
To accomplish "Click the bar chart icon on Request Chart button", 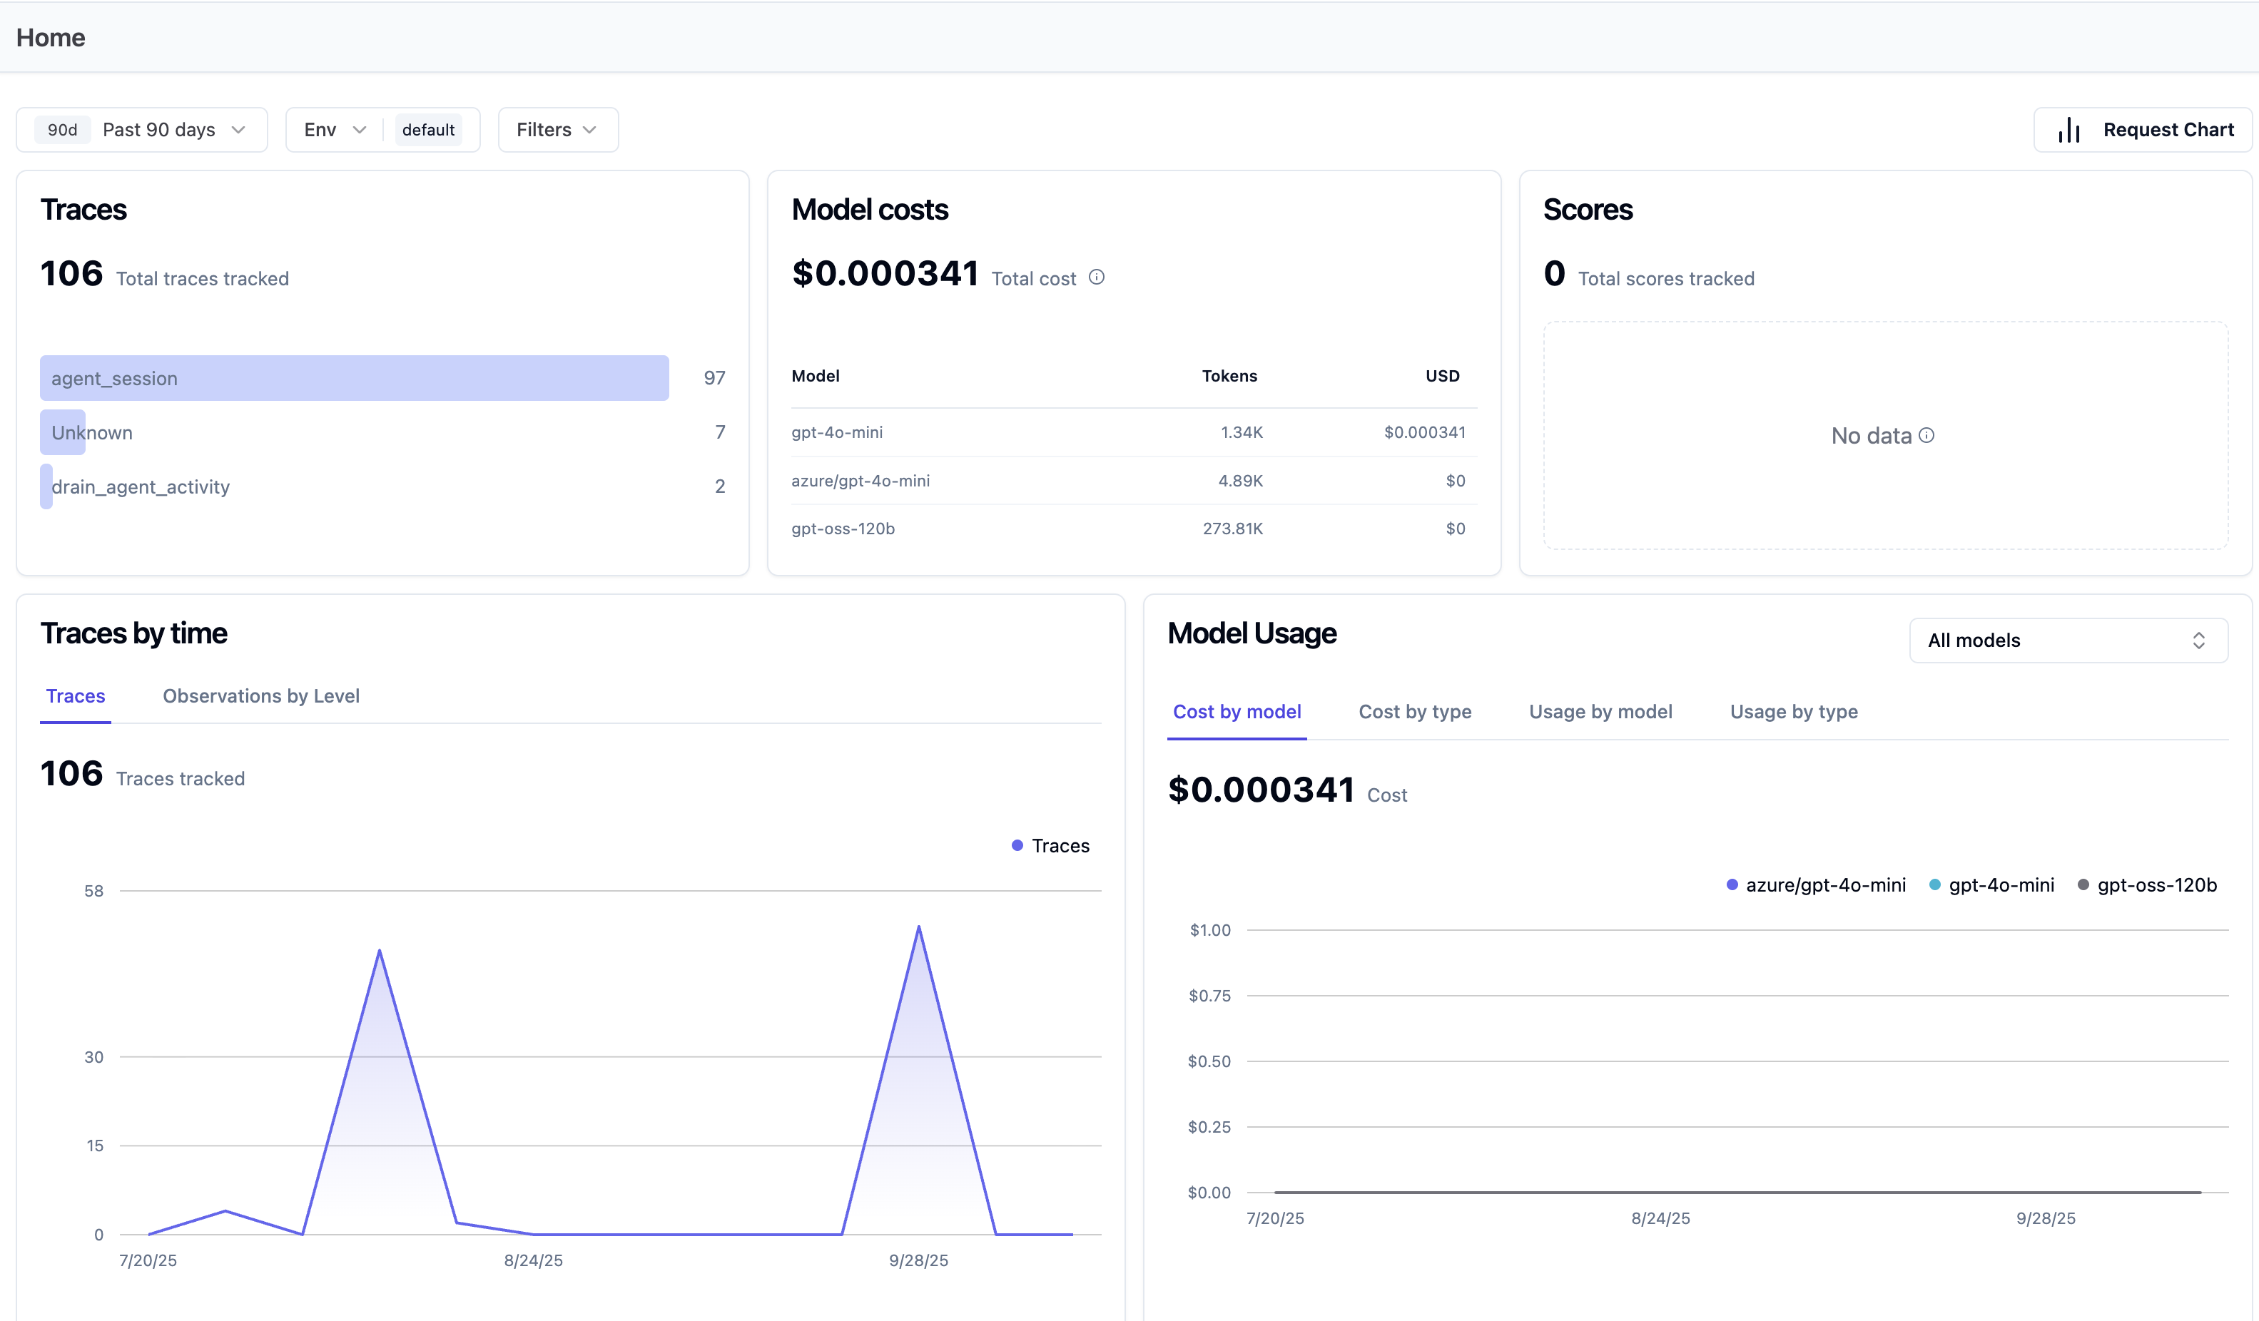I will [2069, 130].
